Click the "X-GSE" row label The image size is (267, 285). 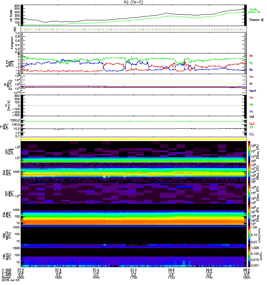6,270
